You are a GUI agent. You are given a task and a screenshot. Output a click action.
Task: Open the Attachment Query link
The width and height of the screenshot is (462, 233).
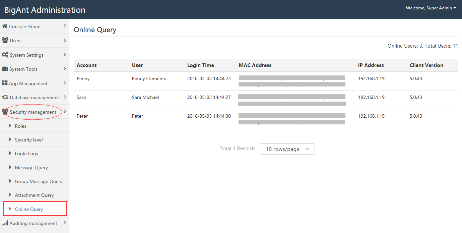coord(34,195)
